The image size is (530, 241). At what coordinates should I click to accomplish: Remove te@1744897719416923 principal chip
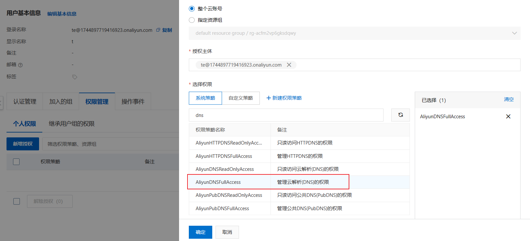click(x=289, y=65)
